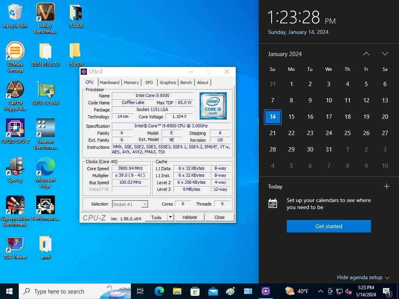Click the Level 3 cache value 9 MBytes

tap(191, 189)
